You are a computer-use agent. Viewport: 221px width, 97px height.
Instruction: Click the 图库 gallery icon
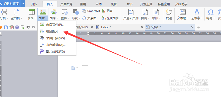(54, 12)
